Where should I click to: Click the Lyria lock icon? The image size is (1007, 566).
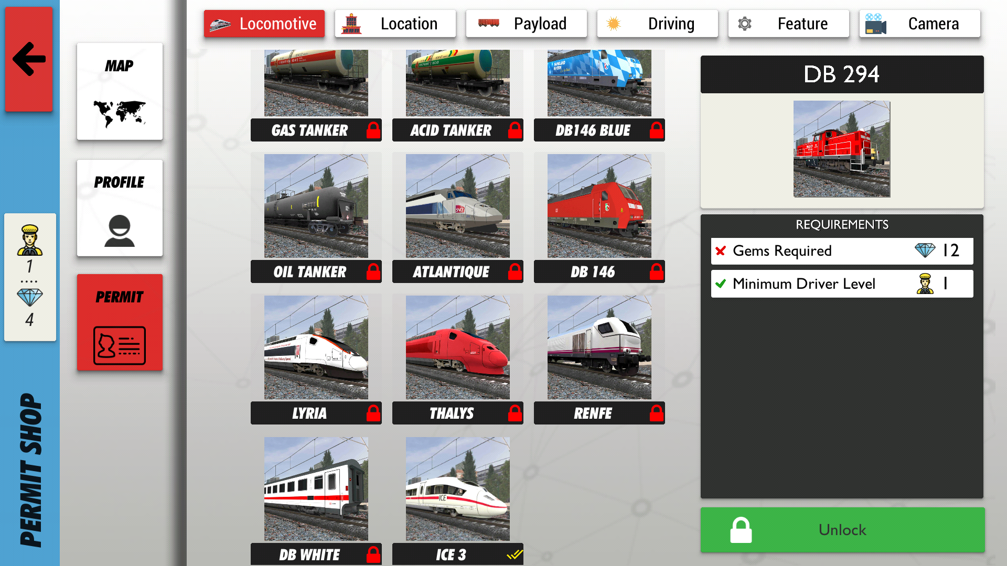(373, 412)
